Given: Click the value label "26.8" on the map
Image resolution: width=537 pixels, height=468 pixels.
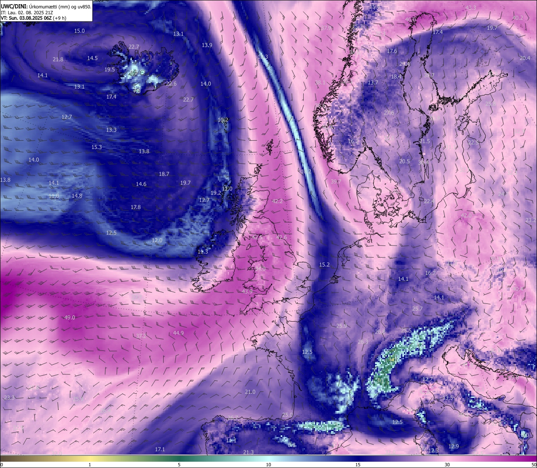Looking at the screenshot, I should (380, 332).
